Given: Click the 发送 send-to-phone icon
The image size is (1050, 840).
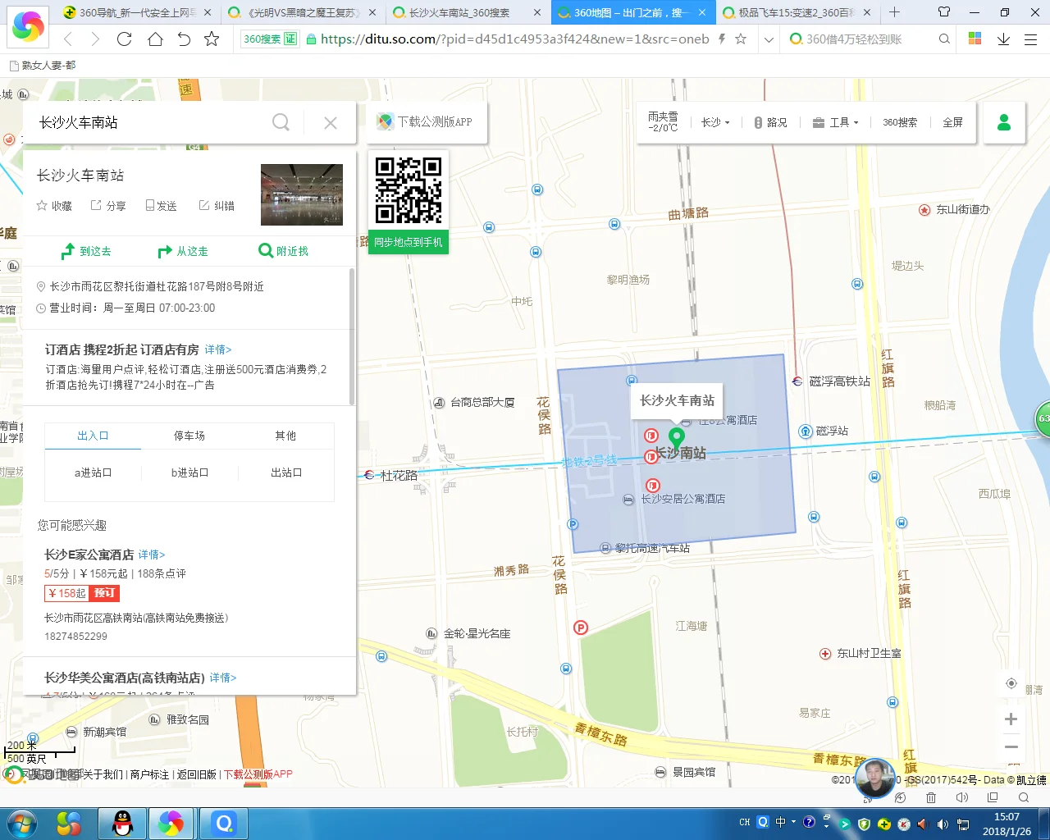Looking at the screenshot, I should 150,205.
